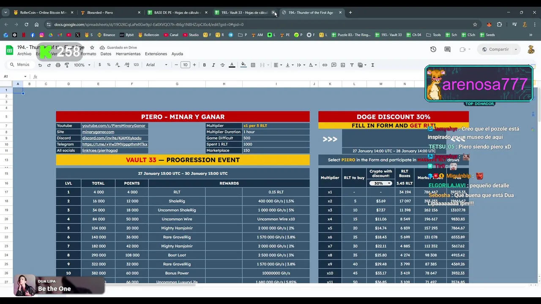Open the Binance bookmark
Screen dimensions: 541x304
coord(106,35)
